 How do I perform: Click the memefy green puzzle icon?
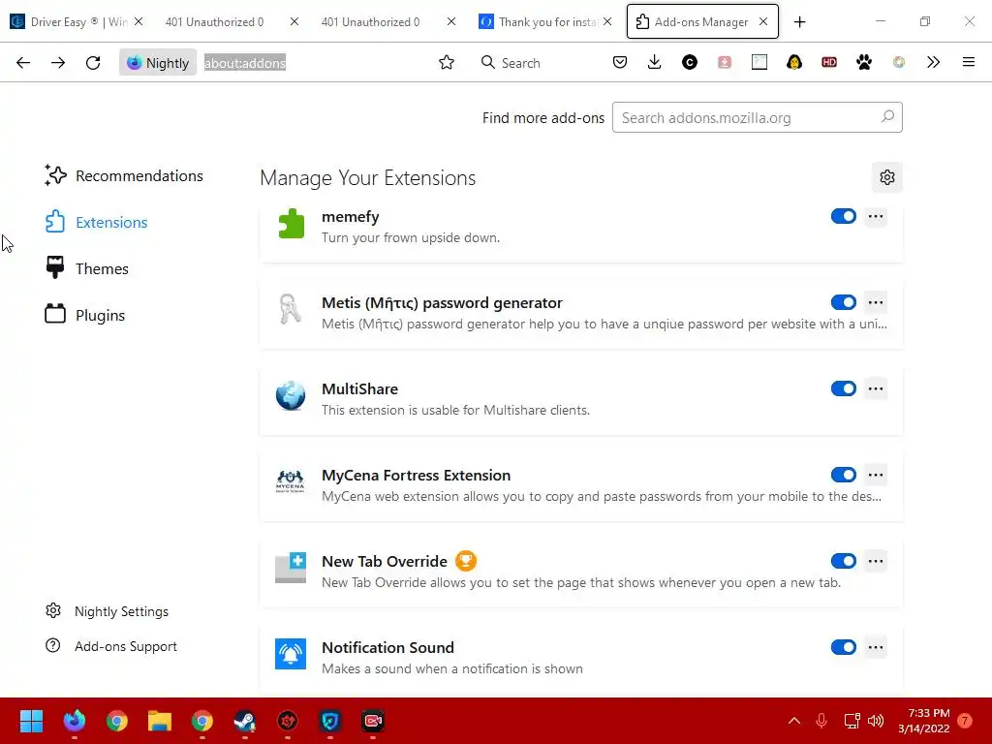point(291,224)
